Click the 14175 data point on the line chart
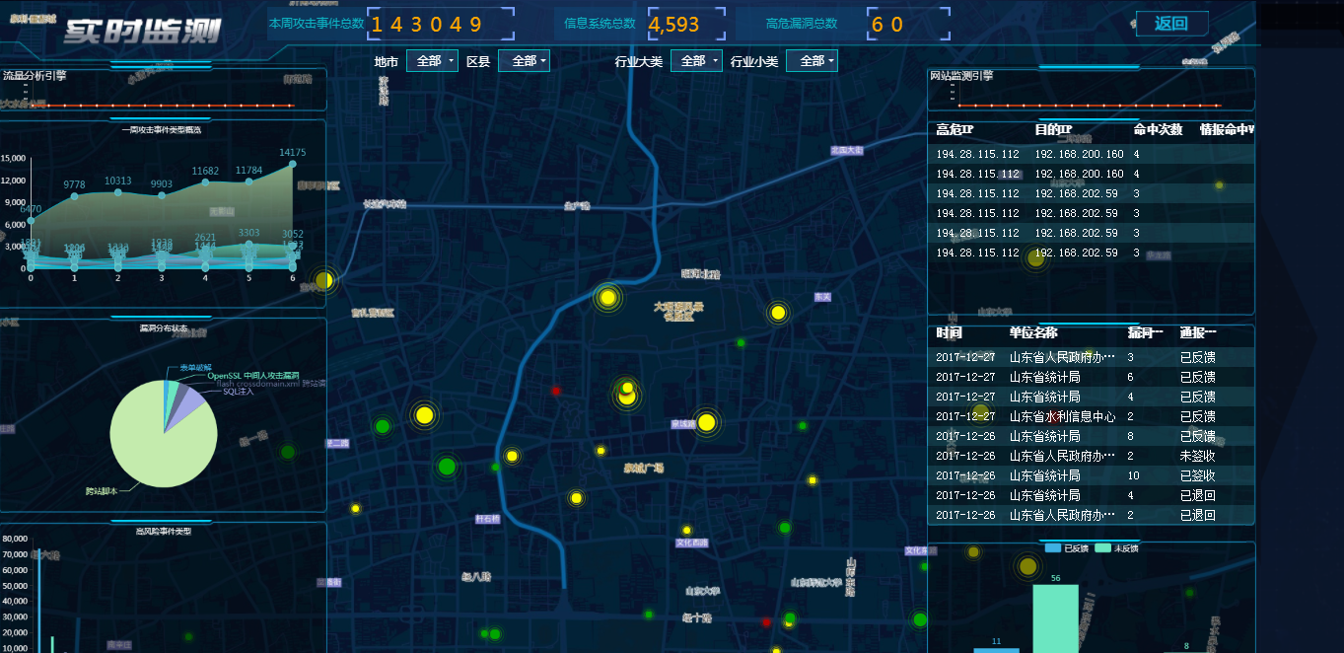This screenshot has height=653, width=1344. coord(293,164)
